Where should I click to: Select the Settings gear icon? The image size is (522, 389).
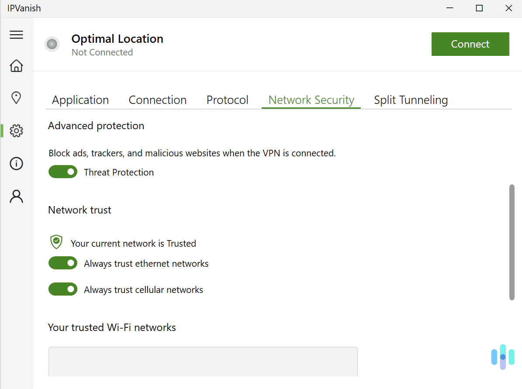coord(16,131)
